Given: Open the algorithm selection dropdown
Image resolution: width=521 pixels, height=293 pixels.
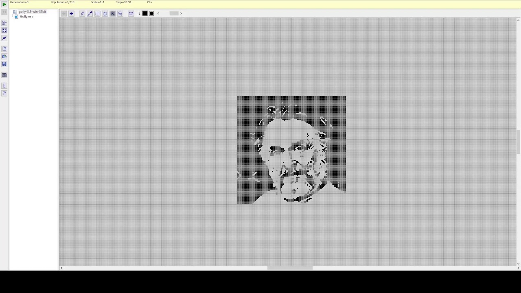Looking at the screenshot, I should [4, 23].
